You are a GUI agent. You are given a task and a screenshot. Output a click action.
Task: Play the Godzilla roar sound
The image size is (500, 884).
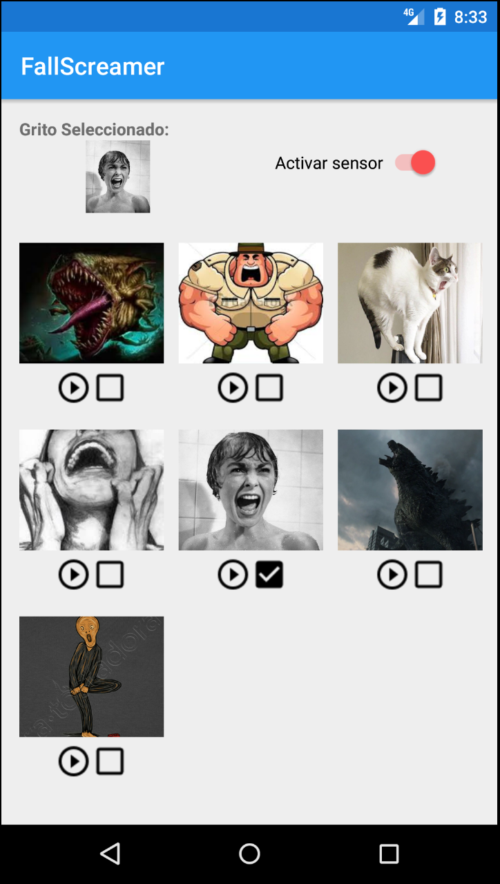[392, 575]
